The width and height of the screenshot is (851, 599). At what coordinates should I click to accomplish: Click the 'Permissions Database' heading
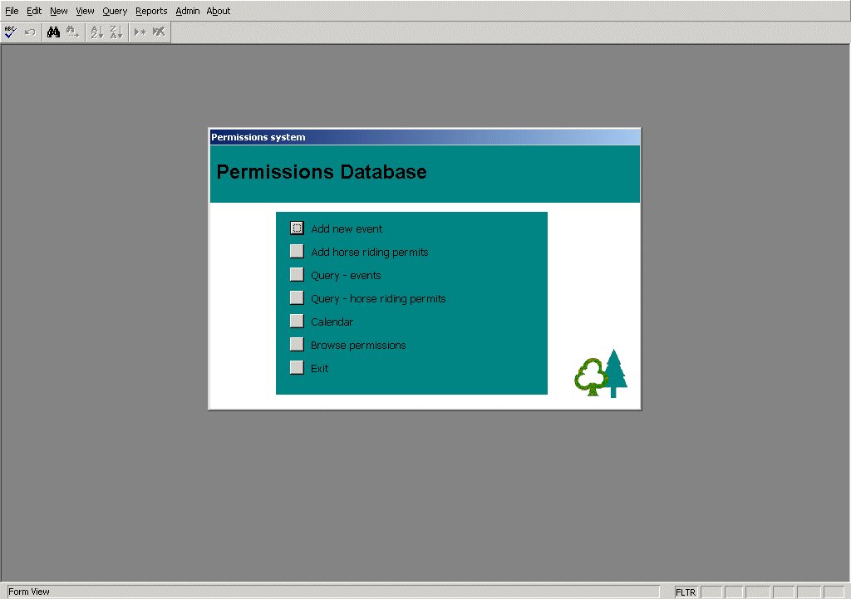(x=322, y=172)
